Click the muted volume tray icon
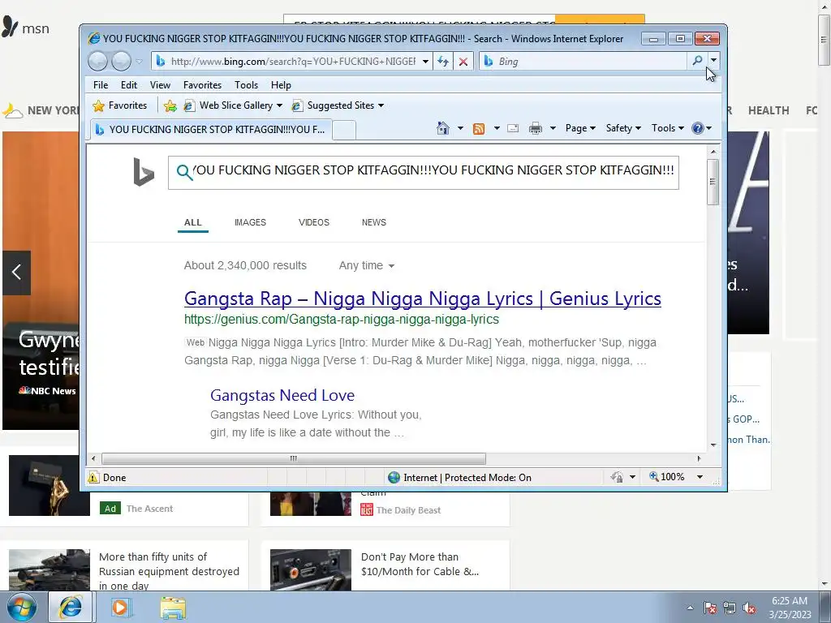The height and width of the screenshot is (623, 831). pos(749,608)
